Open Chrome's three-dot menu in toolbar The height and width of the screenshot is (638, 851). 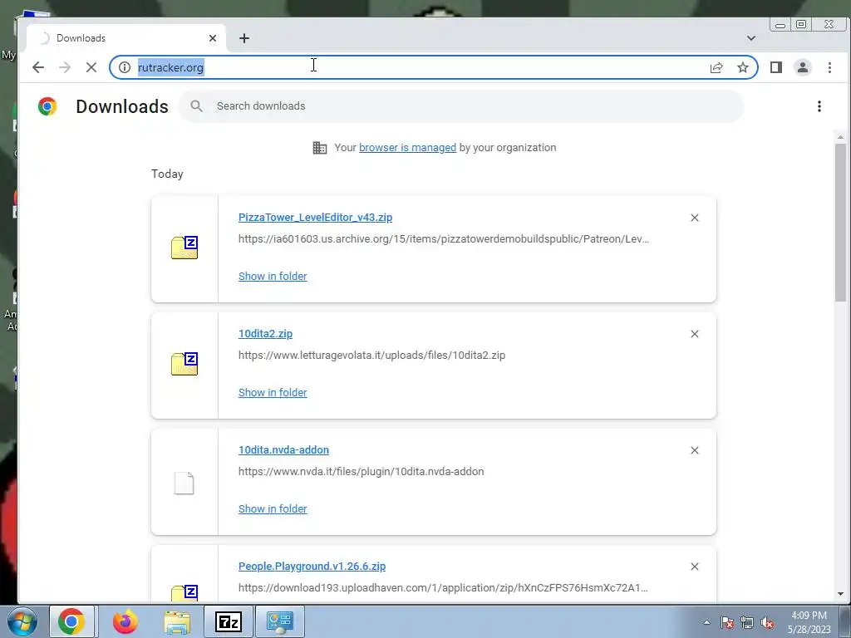click(x=829, y=67)
